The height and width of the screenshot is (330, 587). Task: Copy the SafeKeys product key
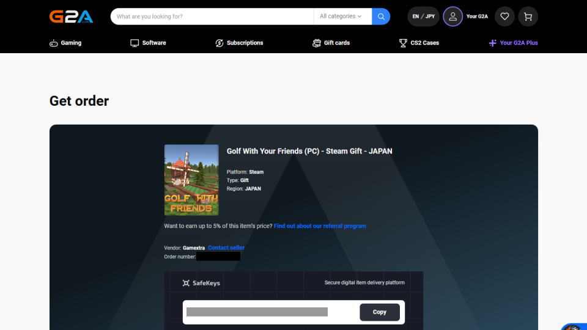click(379, 312)
